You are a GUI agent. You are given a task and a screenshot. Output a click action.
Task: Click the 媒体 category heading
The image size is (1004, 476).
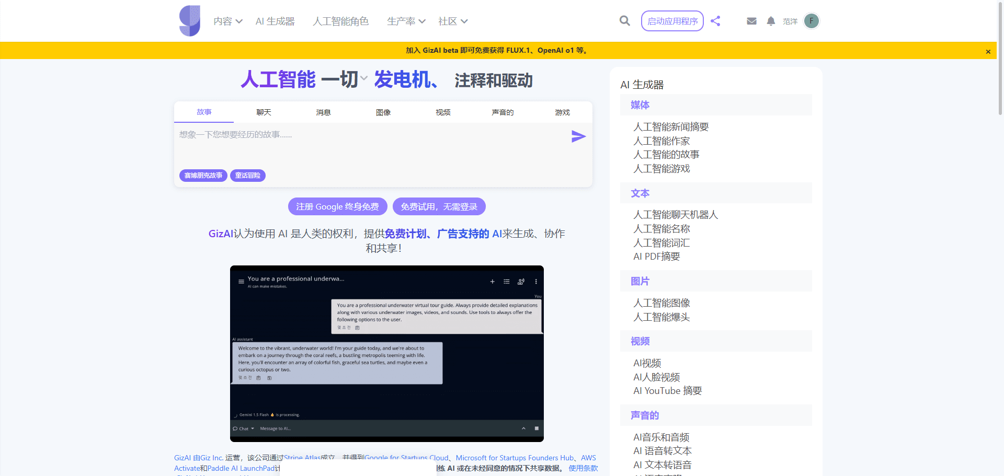(640, 105)
